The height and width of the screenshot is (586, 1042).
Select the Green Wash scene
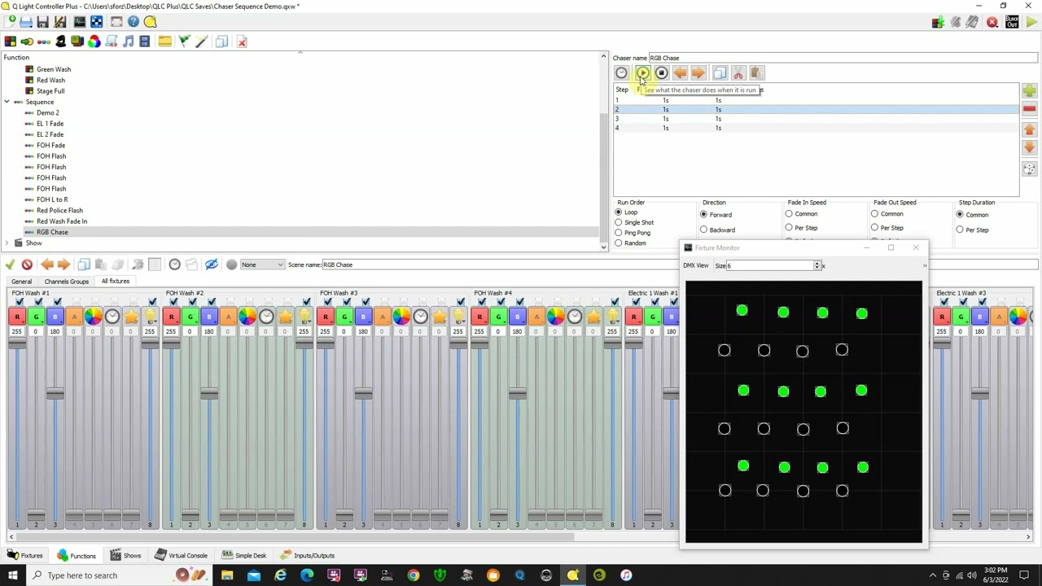click(x=54, y=69)
